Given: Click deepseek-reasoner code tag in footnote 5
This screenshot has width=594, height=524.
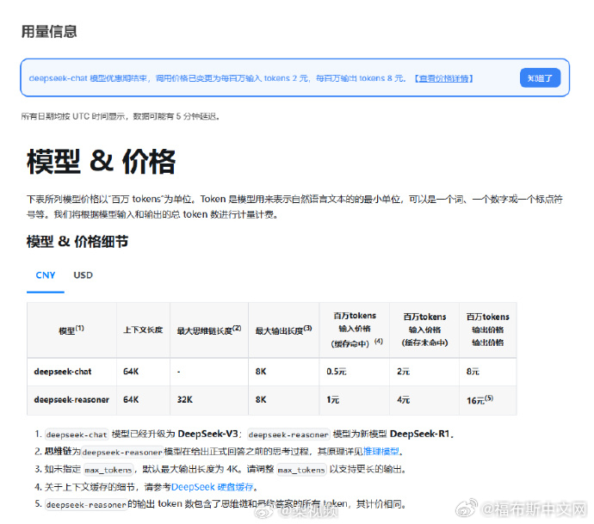Looking at the screenshot, I should [x=85, y=505].
